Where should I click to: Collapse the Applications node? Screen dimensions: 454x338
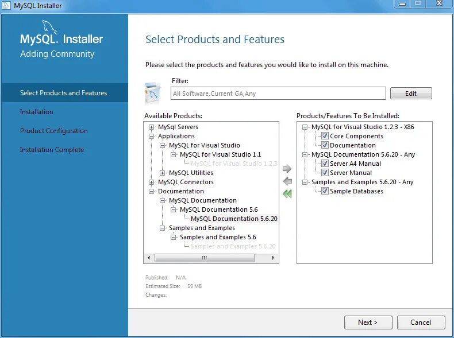click(152, 136)
